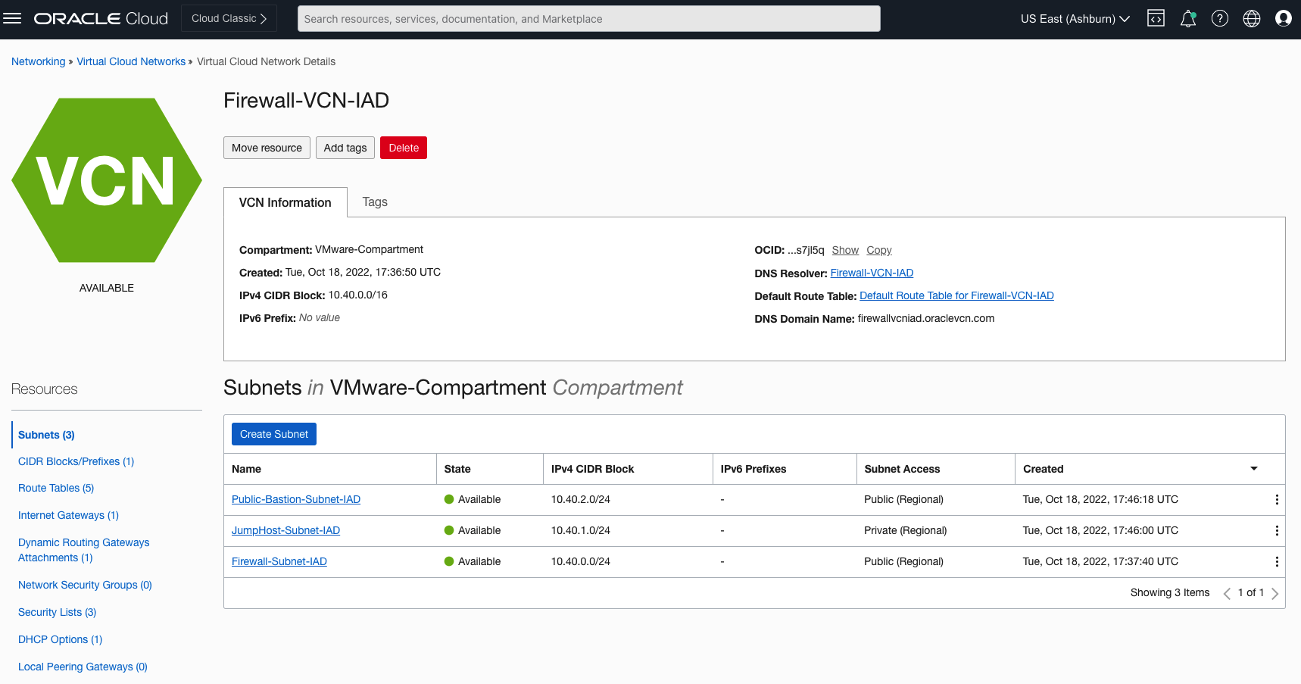Go to the next page of subnets
1301x684 pixels.
point(1274,592)
